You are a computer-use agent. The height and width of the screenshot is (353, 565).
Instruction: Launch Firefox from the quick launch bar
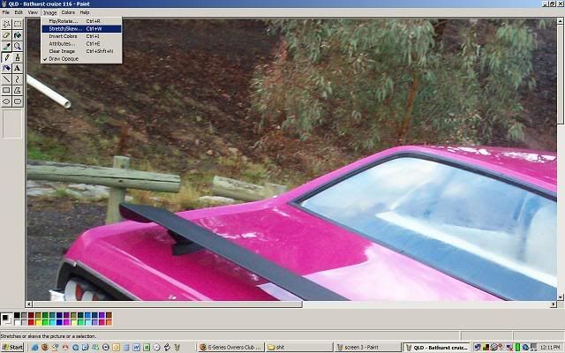click(45, 347)
